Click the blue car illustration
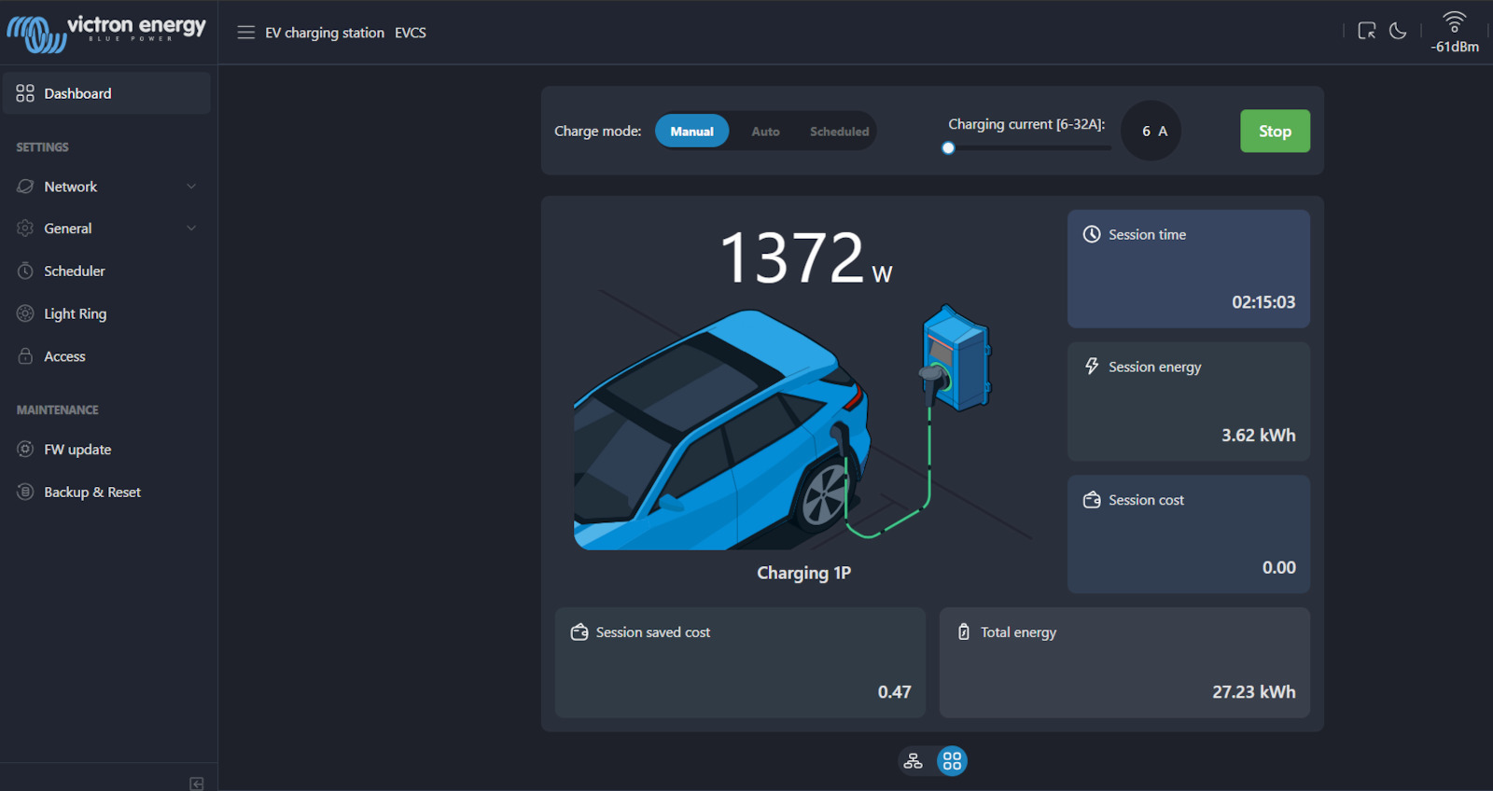Image resolution: width=1493 pixels, height=791 pixels. tap(722, 431)
